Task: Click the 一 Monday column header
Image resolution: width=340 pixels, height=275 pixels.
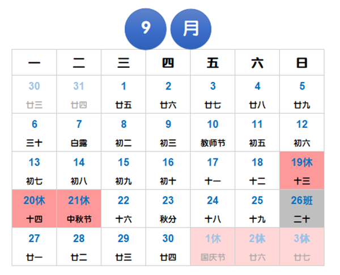Action: (x=34, y=63)
